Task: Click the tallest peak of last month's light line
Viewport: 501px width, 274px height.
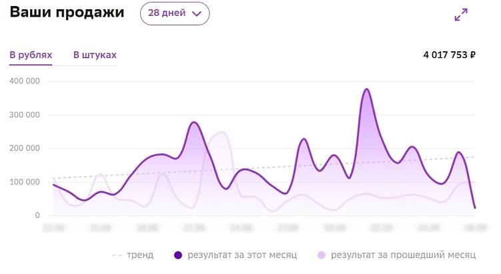Action: [221, 132]
